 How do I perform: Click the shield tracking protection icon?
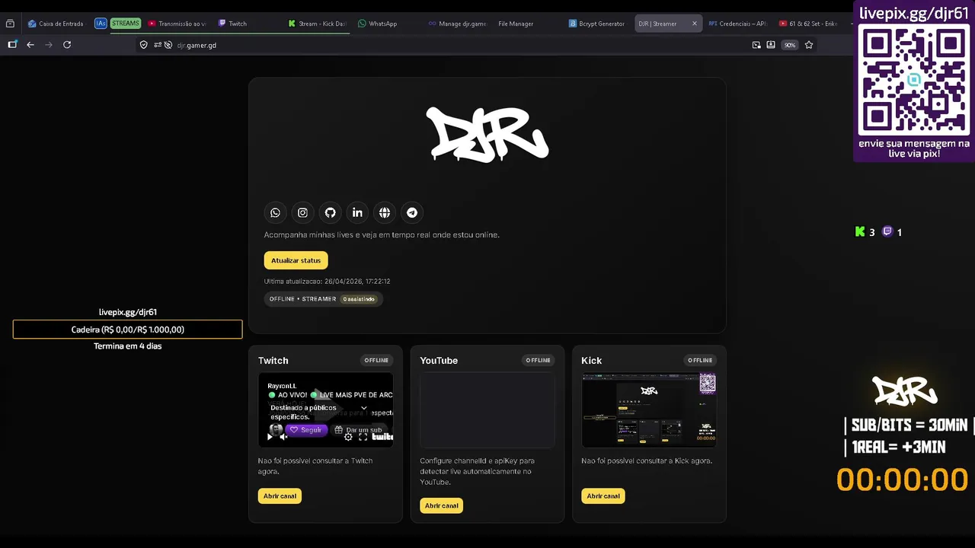[x=143, y=45]
